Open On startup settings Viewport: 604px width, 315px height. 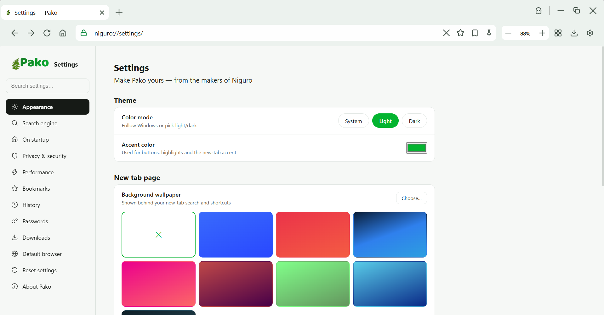(x=48, y=139)
